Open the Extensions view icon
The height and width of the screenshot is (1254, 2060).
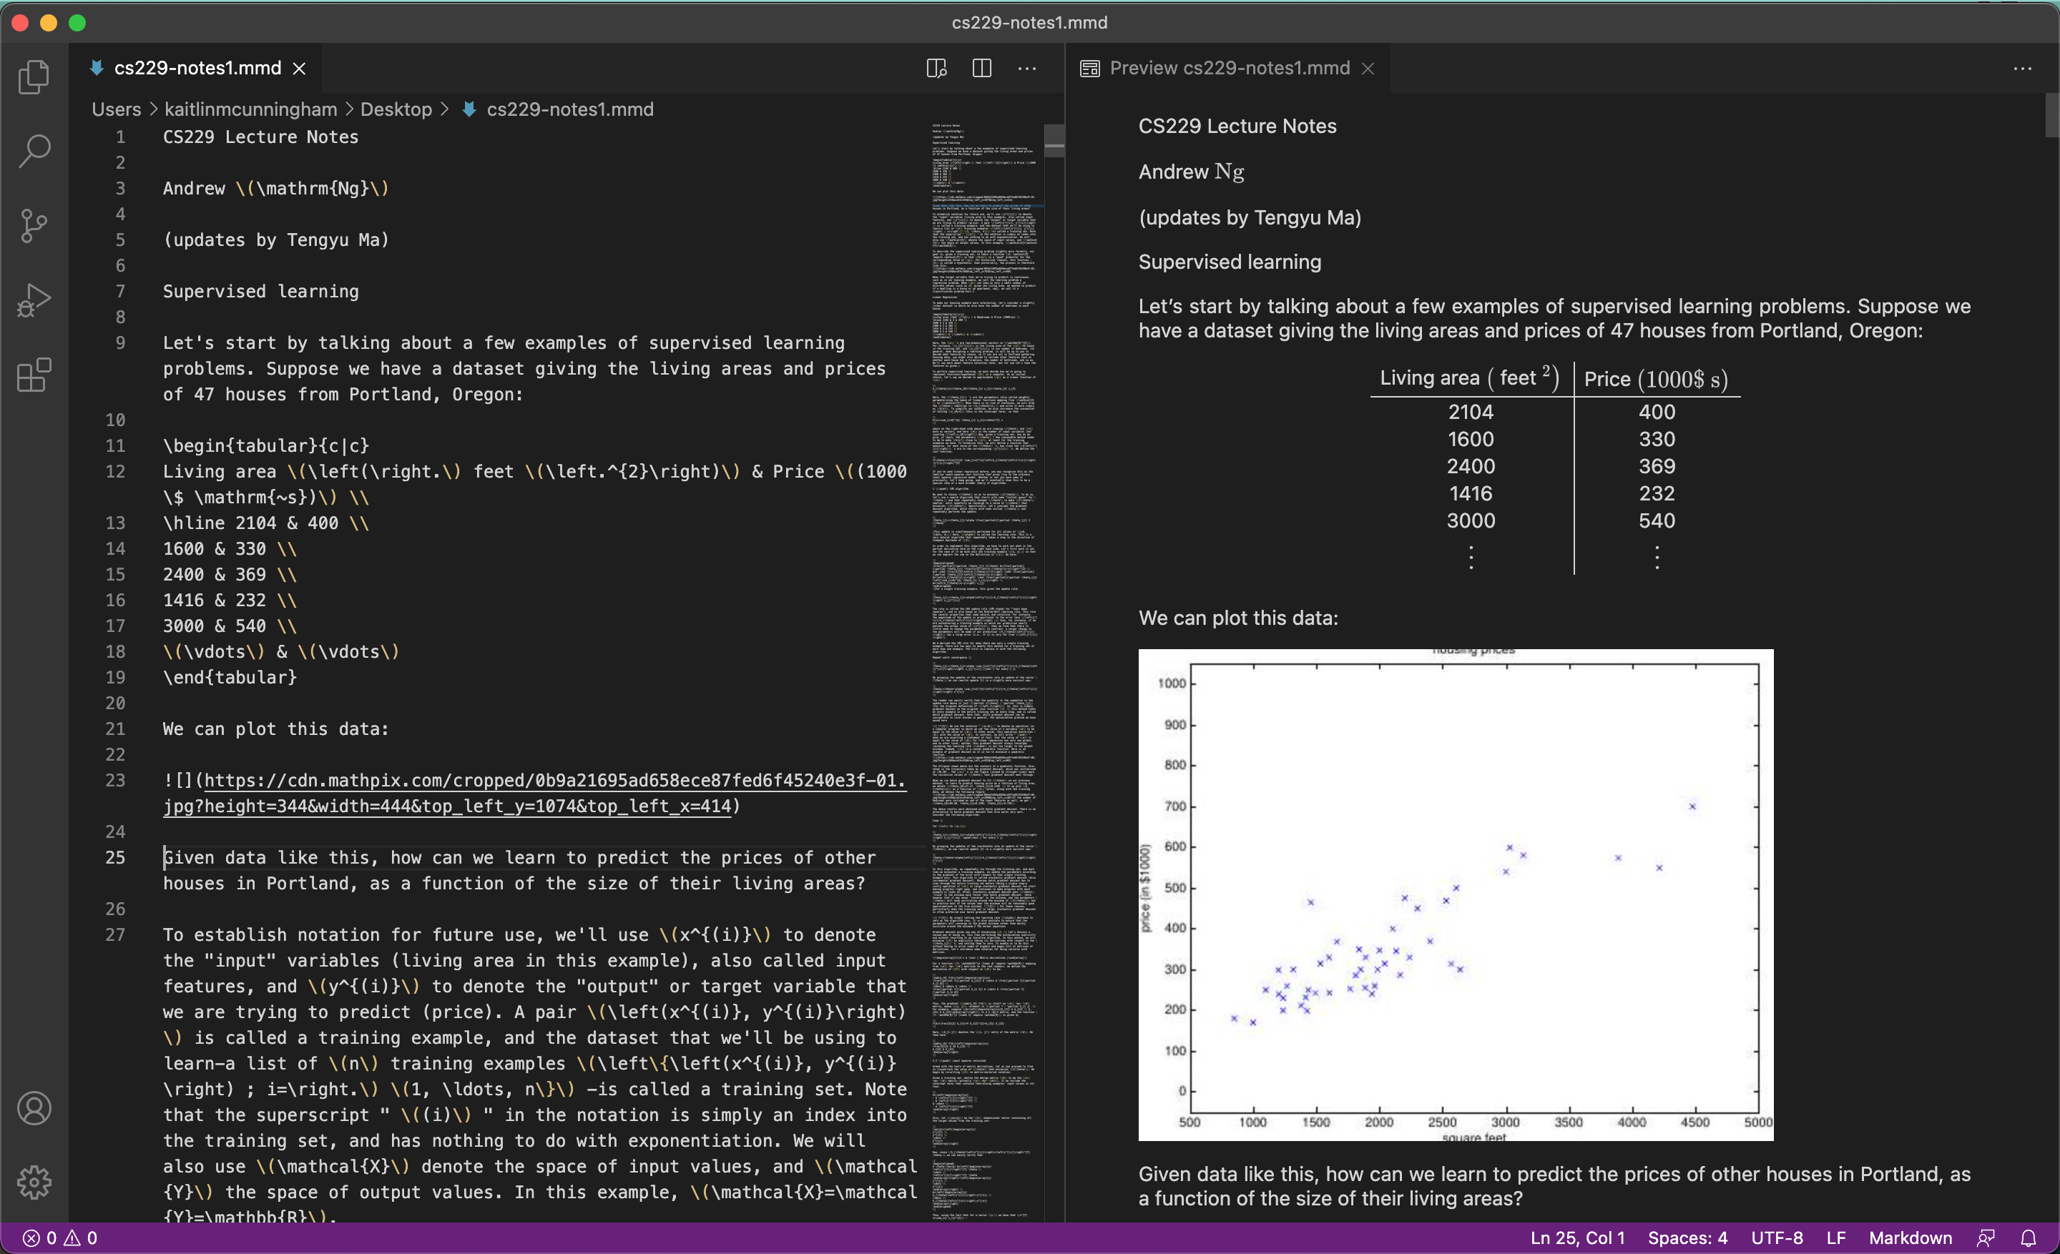(x=34, y=375)
